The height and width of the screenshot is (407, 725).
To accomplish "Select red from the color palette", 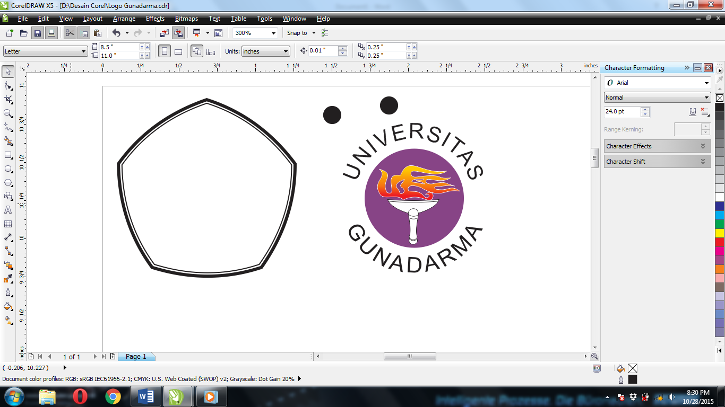I will pyautogui.click(x=718, y=242).
